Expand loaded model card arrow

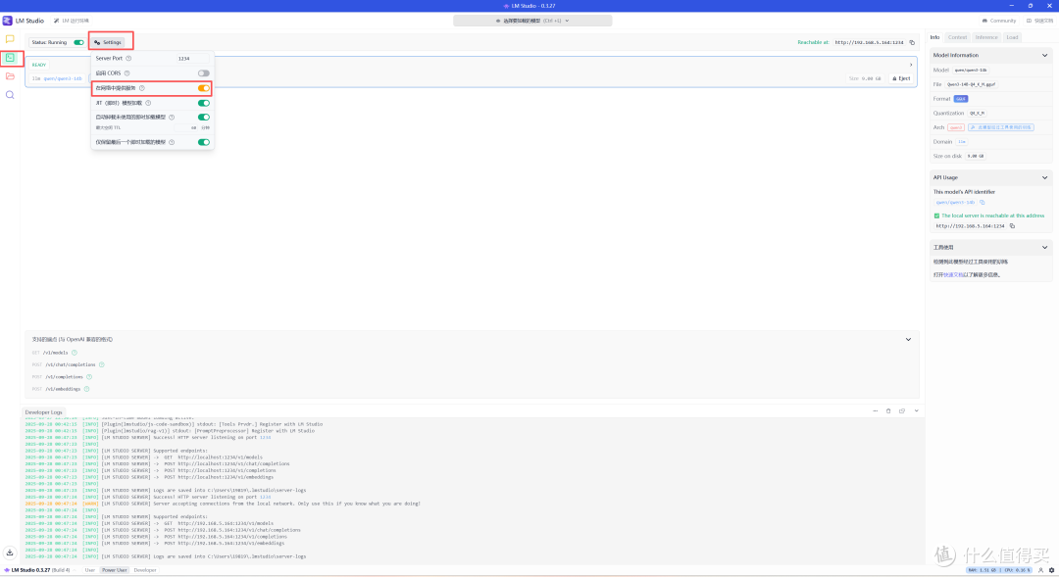point(911,65)
